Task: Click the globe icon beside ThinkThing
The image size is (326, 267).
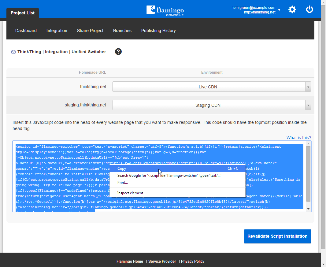Action: pos(13,52)
